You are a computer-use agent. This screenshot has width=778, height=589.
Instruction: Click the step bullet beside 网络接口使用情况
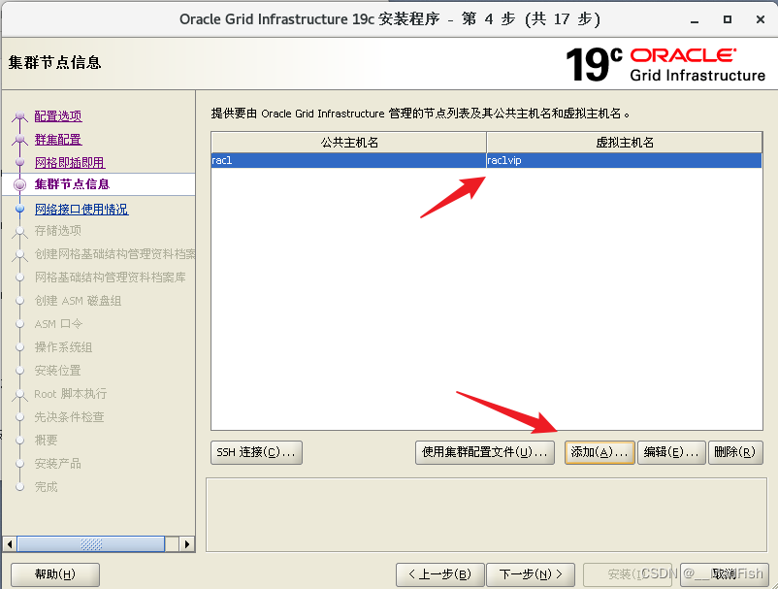(19, 210)
